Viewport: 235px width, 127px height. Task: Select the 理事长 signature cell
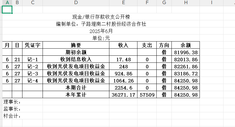(12, 102)
